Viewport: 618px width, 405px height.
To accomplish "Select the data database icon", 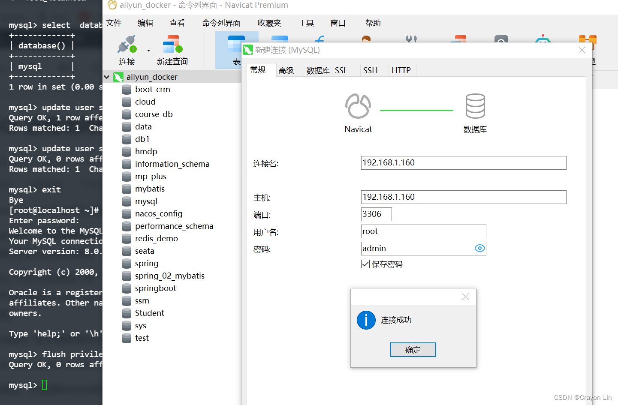I will [127, 127].
